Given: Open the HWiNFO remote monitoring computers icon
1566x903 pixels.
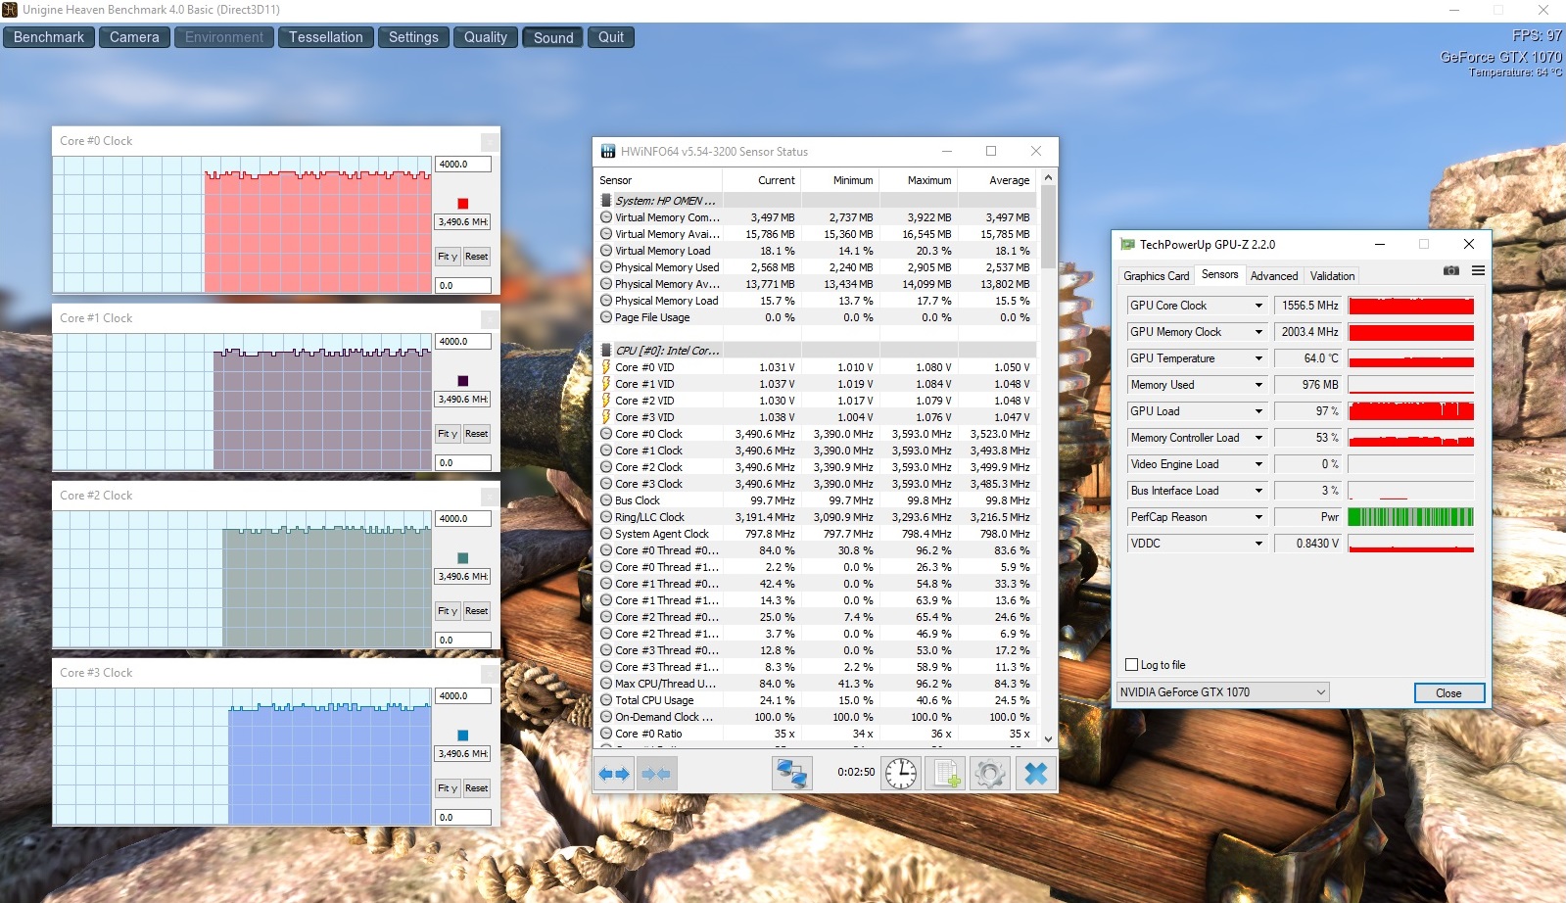Looking at the screenshot, I should click(791, 774).
